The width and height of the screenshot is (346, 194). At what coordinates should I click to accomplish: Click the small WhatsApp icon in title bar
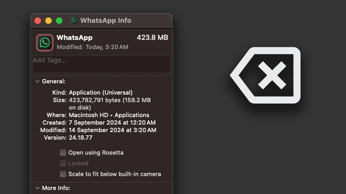click(74, 20)
